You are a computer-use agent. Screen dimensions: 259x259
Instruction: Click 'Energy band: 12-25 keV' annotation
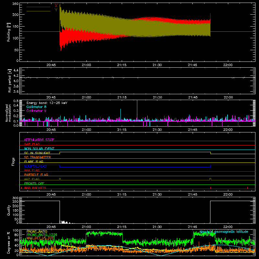click(x=47, y=103)
